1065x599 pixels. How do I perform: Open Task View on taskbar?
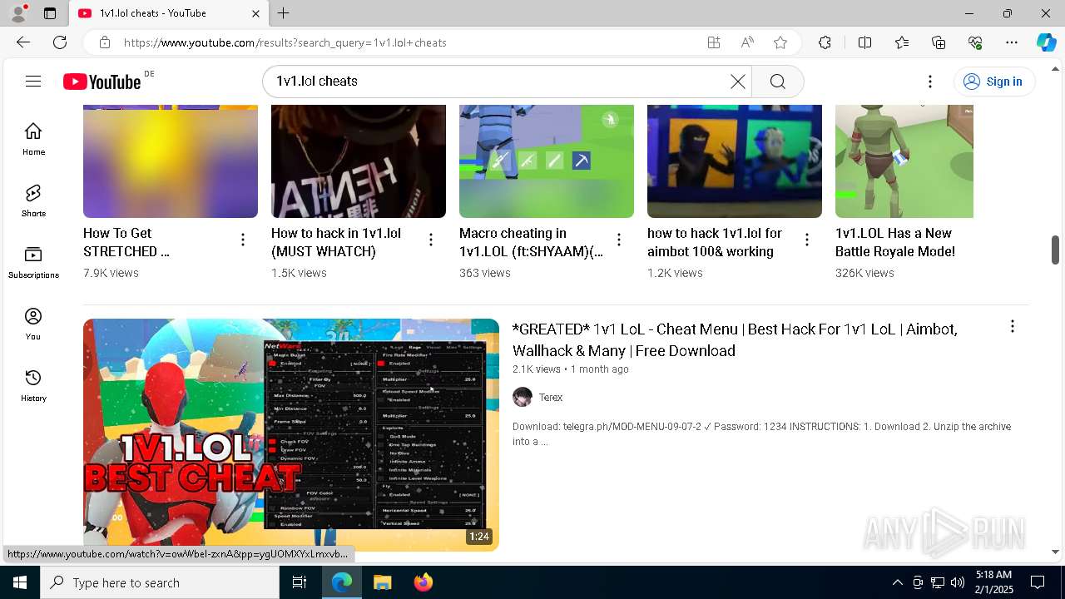coord(300,582)
